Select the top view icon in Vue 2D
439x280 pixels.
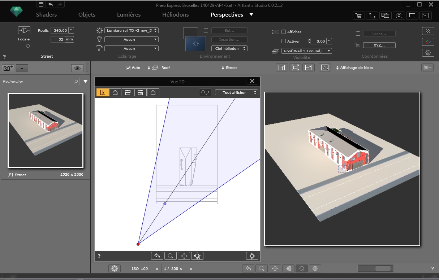(103, 93)
